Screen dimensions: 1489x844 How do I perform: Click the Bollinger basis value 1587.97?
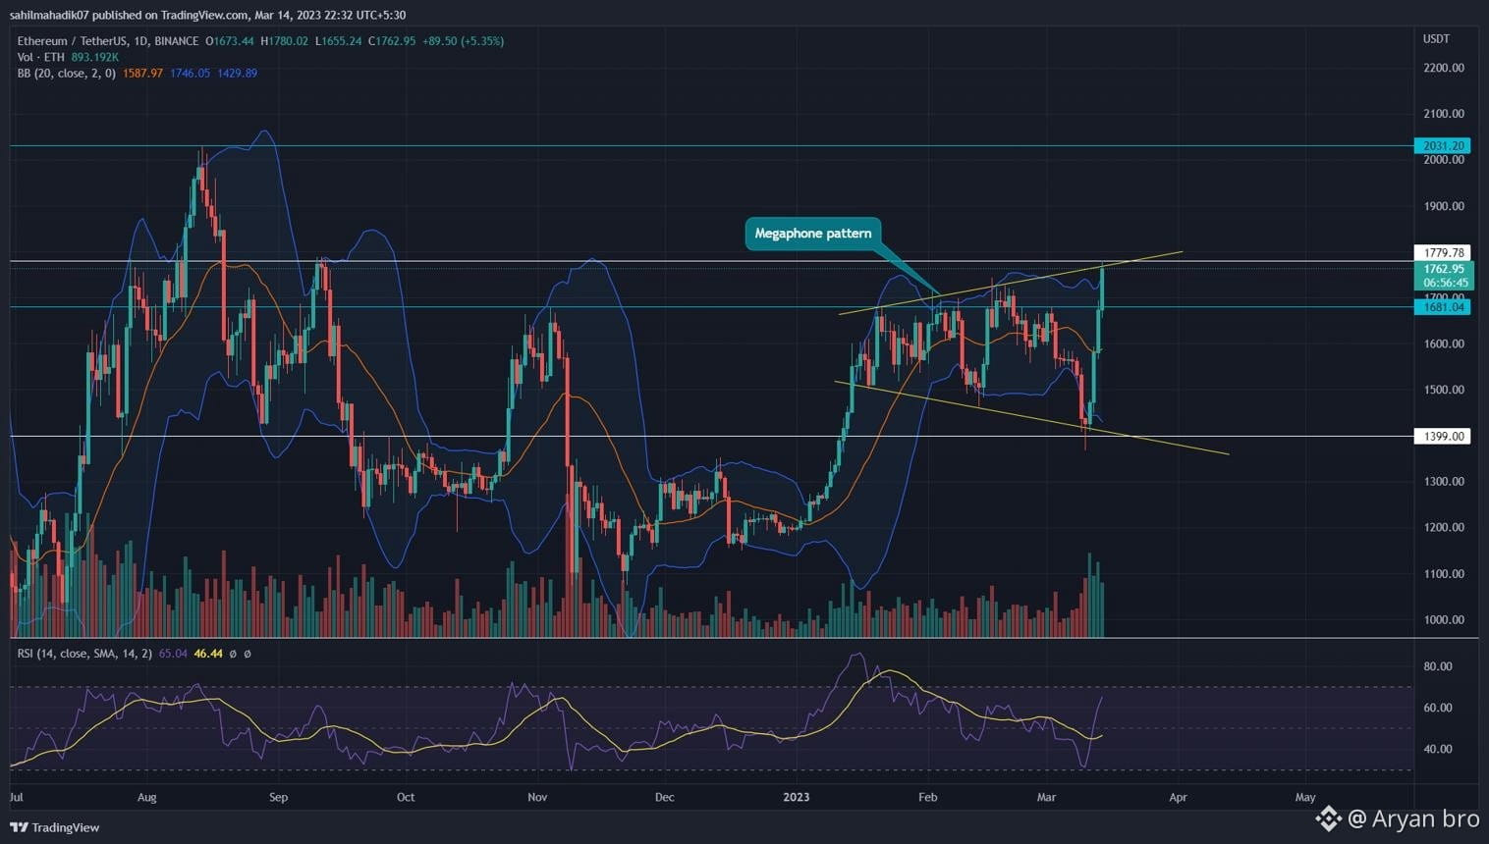click(142, 73)
